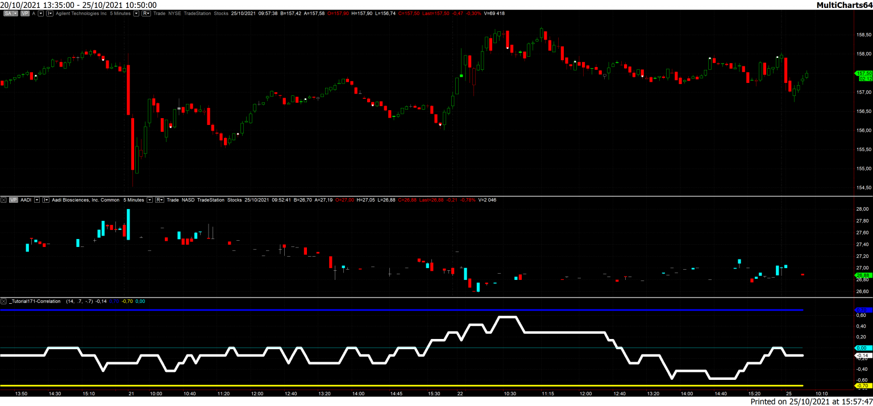Screen dimensions: 873x406
Task: Toggle visibility of the Correlation indicator pane
Action: click(x=5, y=302)
